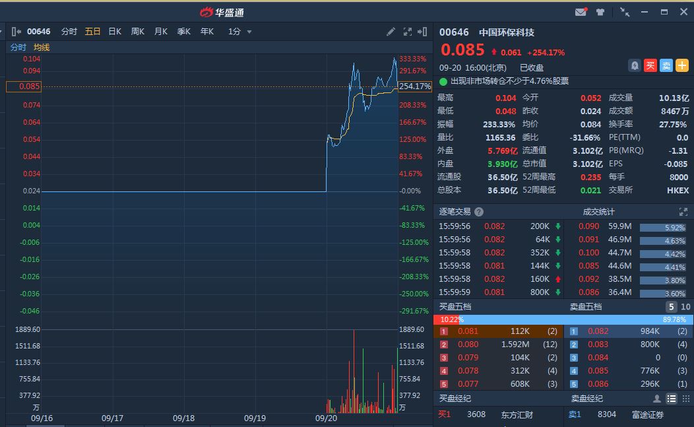This screenshot has width=694, height=427.
Task: Select the 0.082 sell level 1 row
Action: pyautogui.click(x=628, y=331)
